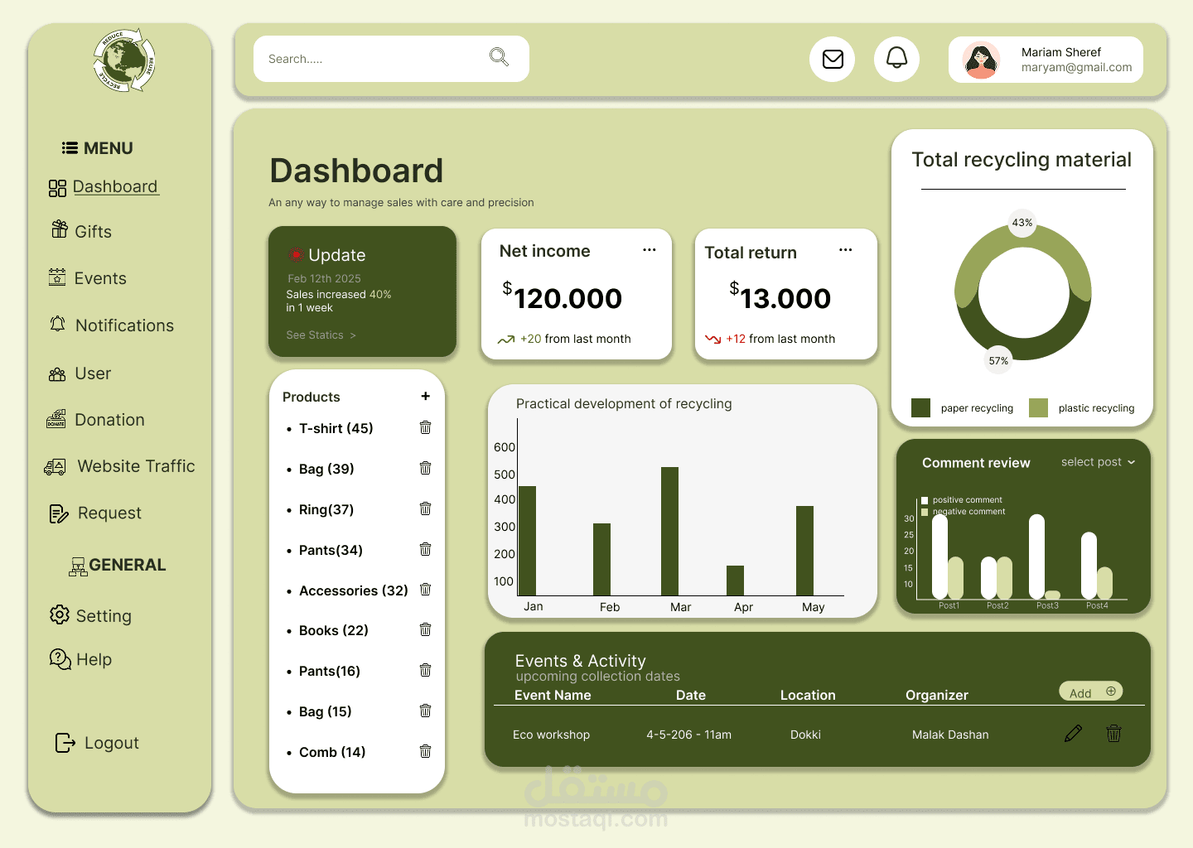
Task: Click the search magnifier icon
Action: point(499,56)
